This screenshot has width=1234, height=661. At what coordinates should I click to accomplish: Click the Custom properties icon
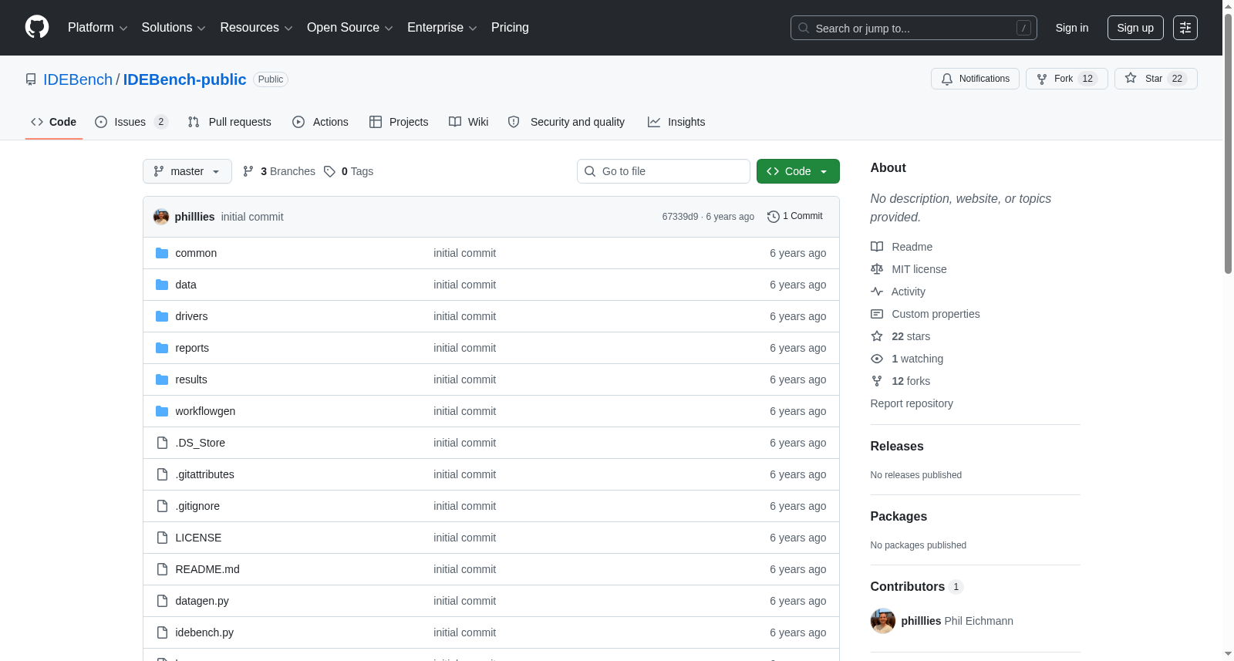(877, 314)
